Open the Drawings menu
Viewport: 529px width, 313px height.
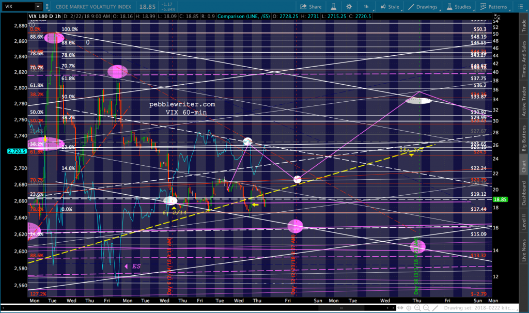[x=423, y=7]
